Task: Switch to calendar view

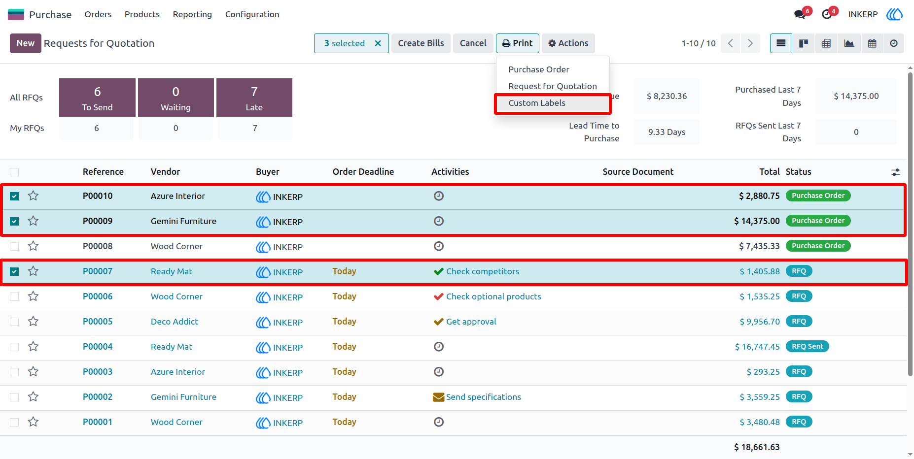Action: click(872, 43)
